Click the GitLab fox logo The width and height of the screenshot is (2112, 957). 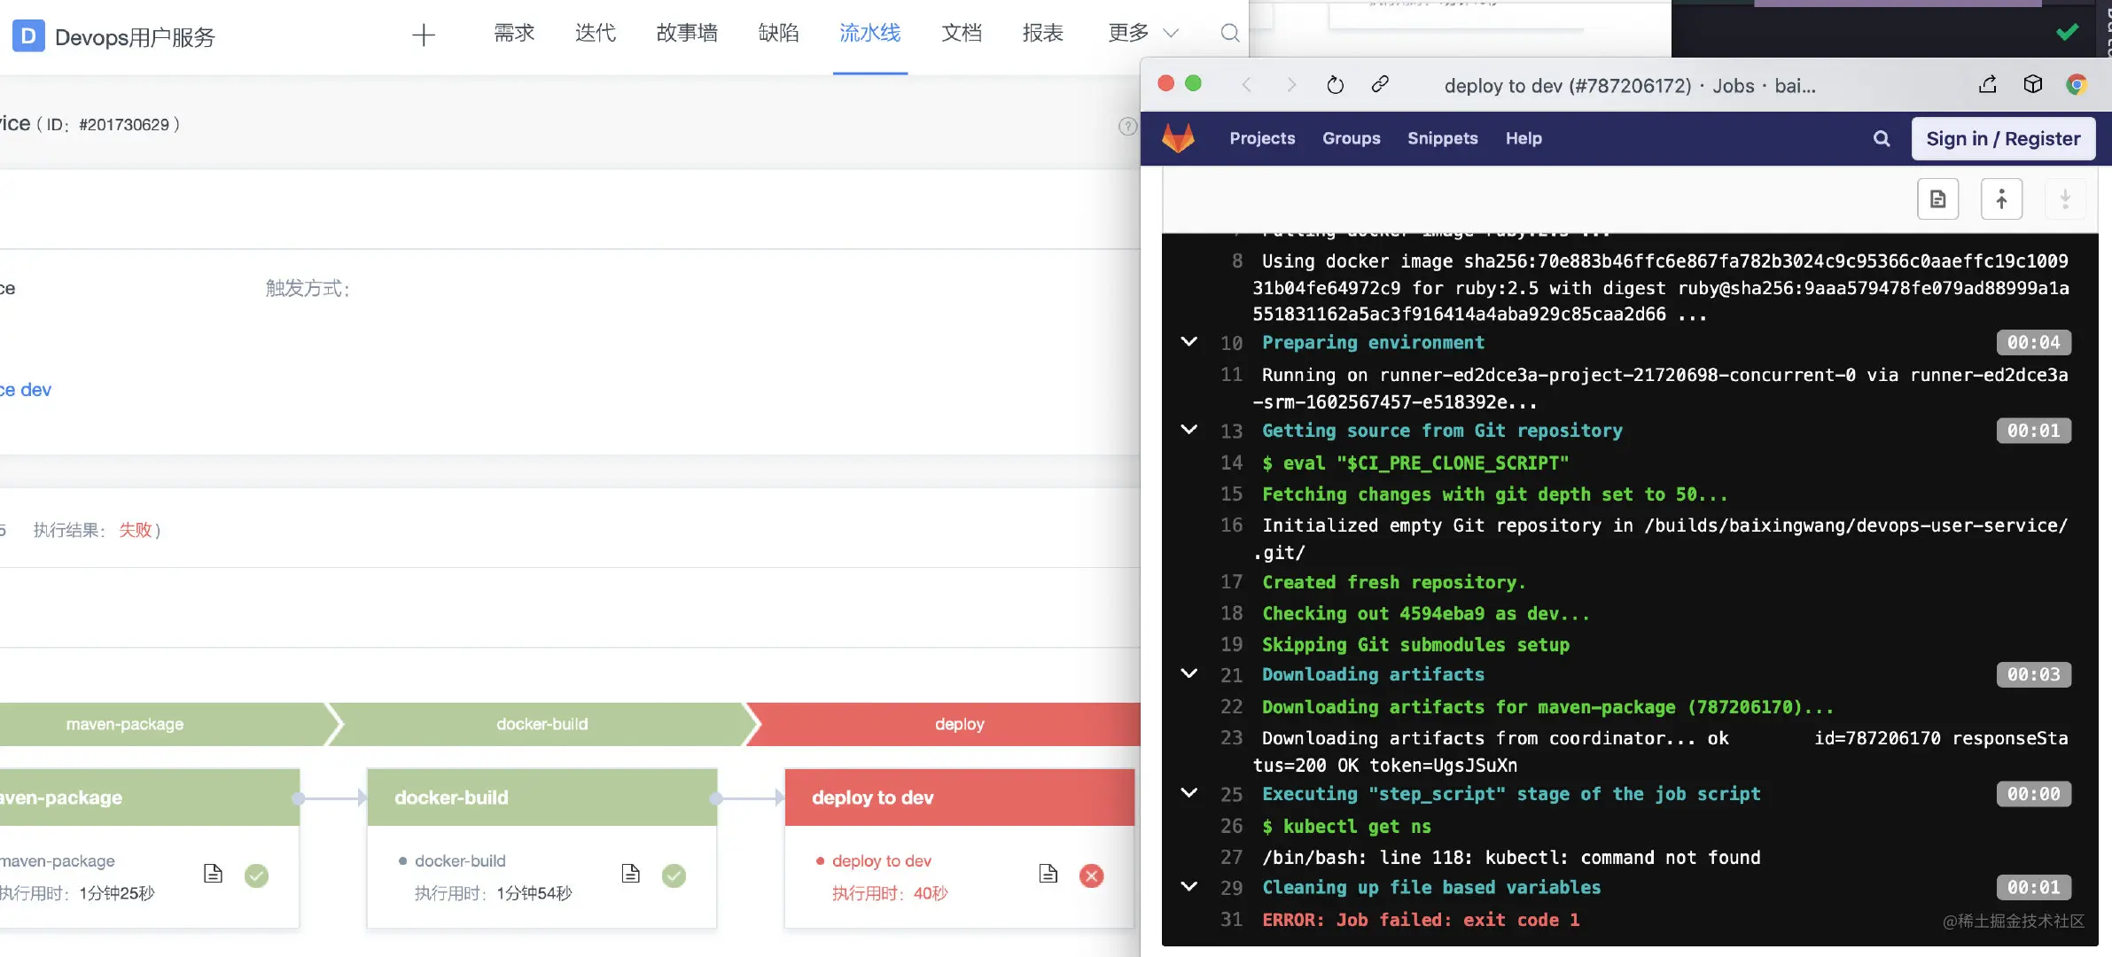click(x=1178, y=138)
